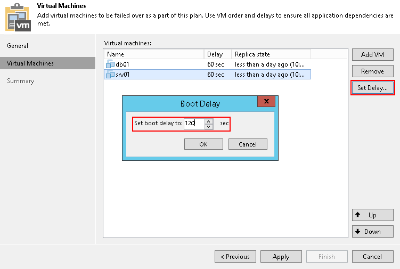Go to the Summary wizard step
The height and width of the screenshot is (269, 400).
coord(21,81)
